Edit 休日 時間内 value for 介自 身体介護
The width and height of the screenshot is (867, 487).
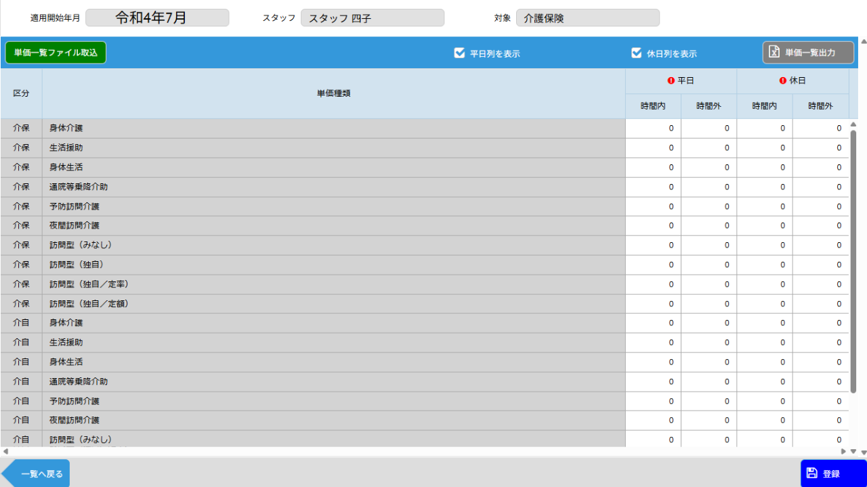click(765, 323)
